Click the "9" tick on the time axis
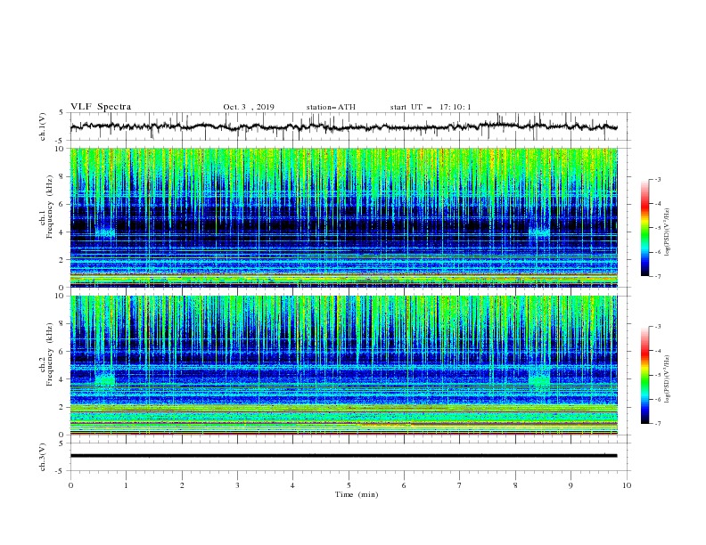Screen dimensions: 706x545 pos(571,485)
